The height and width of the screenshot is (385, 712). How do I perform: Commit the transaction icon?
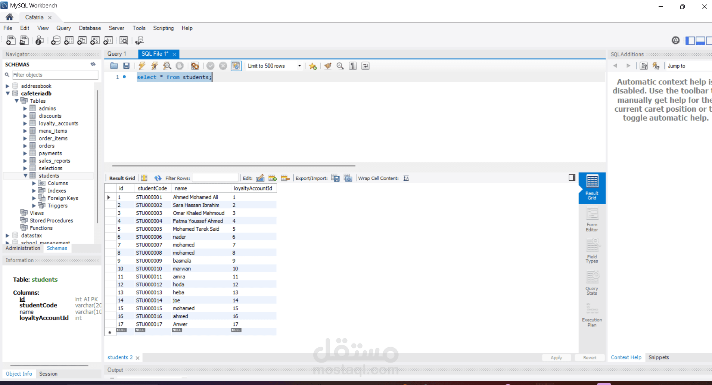pos(211,66)
